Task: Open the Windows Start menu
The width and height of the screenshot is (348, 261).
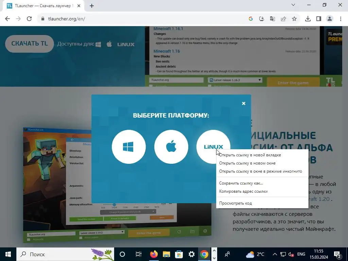Action: tap(8, 254)
